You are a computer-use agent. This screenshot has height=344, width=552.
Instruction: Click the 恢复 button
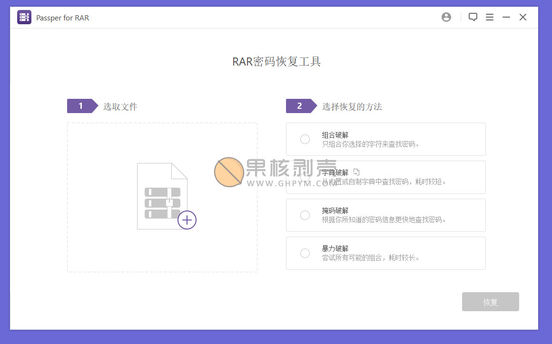coord(491,302)
